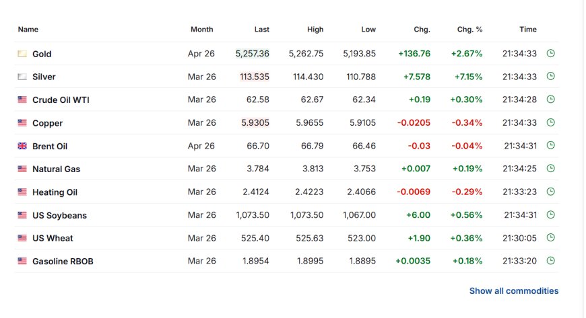Select Crude Oil WTI low value 62.34
Image resolution: width=586 pixels, height=318 pixels.
coord(364,100)
